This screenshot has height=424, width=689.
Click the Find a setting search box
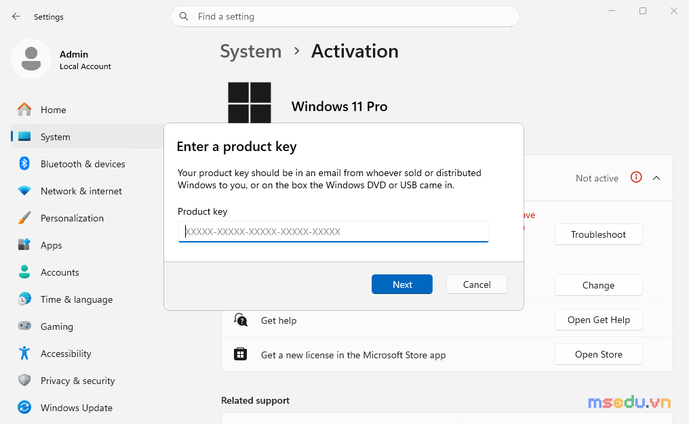345,16
